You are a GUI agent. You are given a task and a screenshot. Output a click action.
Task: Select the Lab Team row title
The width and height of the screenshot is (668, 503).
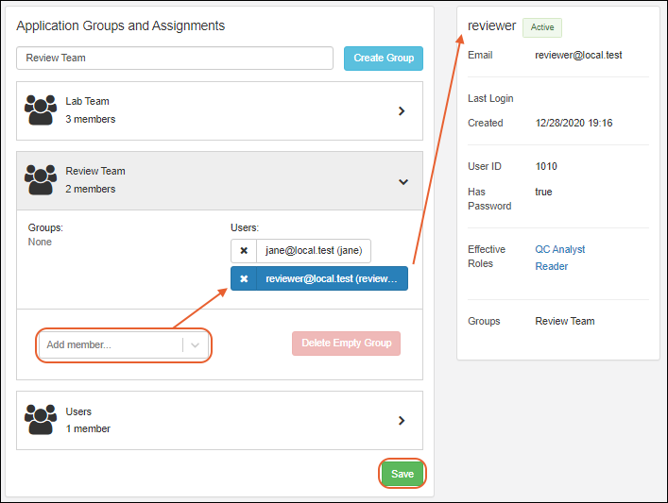click(x=88, y=101)
